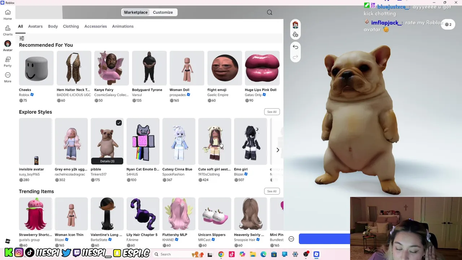Screen dimensions: 462x260
Task: Open Lily Hair Chapter 5 item
Action: (x=143, y=214)
